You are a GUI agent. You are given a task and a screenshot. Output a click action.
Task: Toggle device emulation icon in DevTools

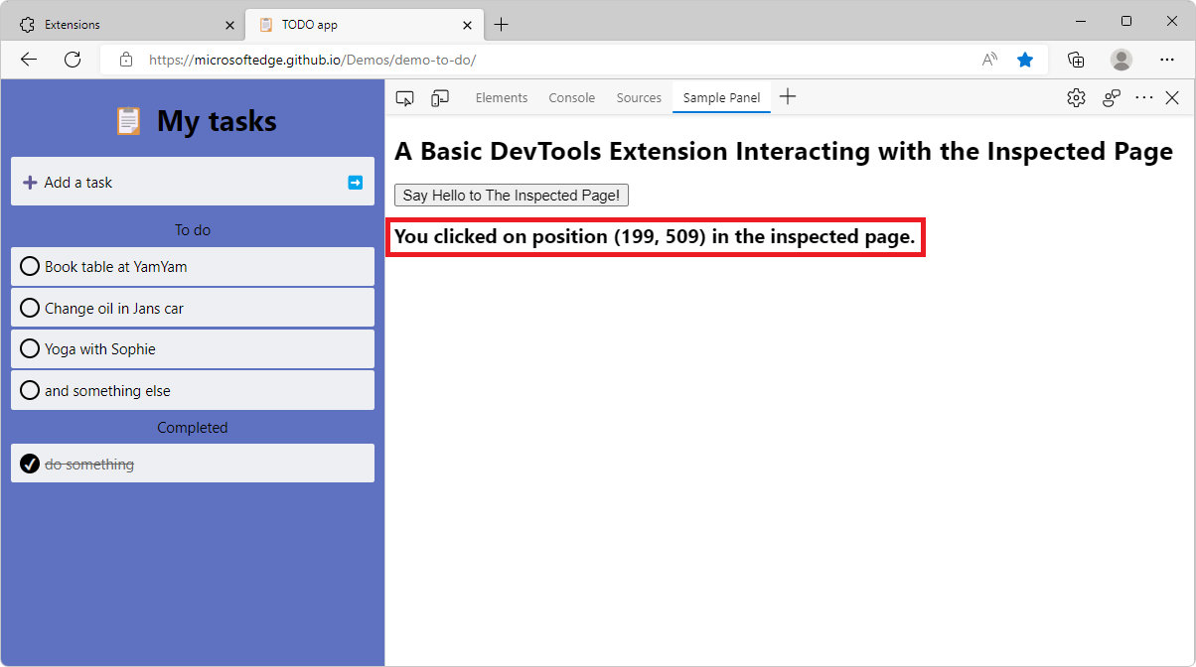(439, 97)
